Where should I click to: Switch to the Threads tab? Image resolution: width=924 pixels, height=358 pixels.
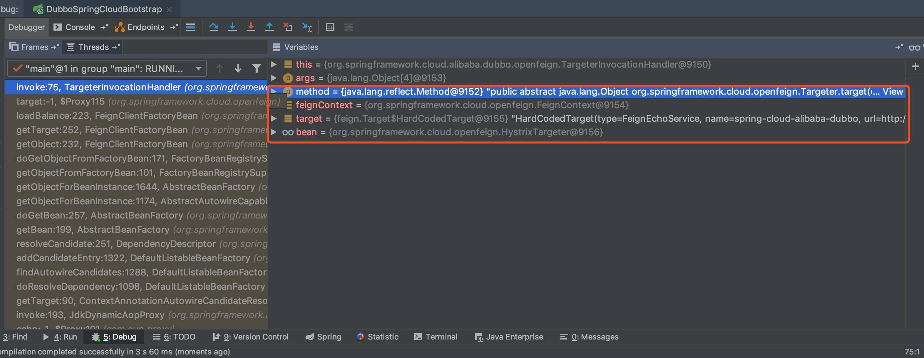point(93,47)
